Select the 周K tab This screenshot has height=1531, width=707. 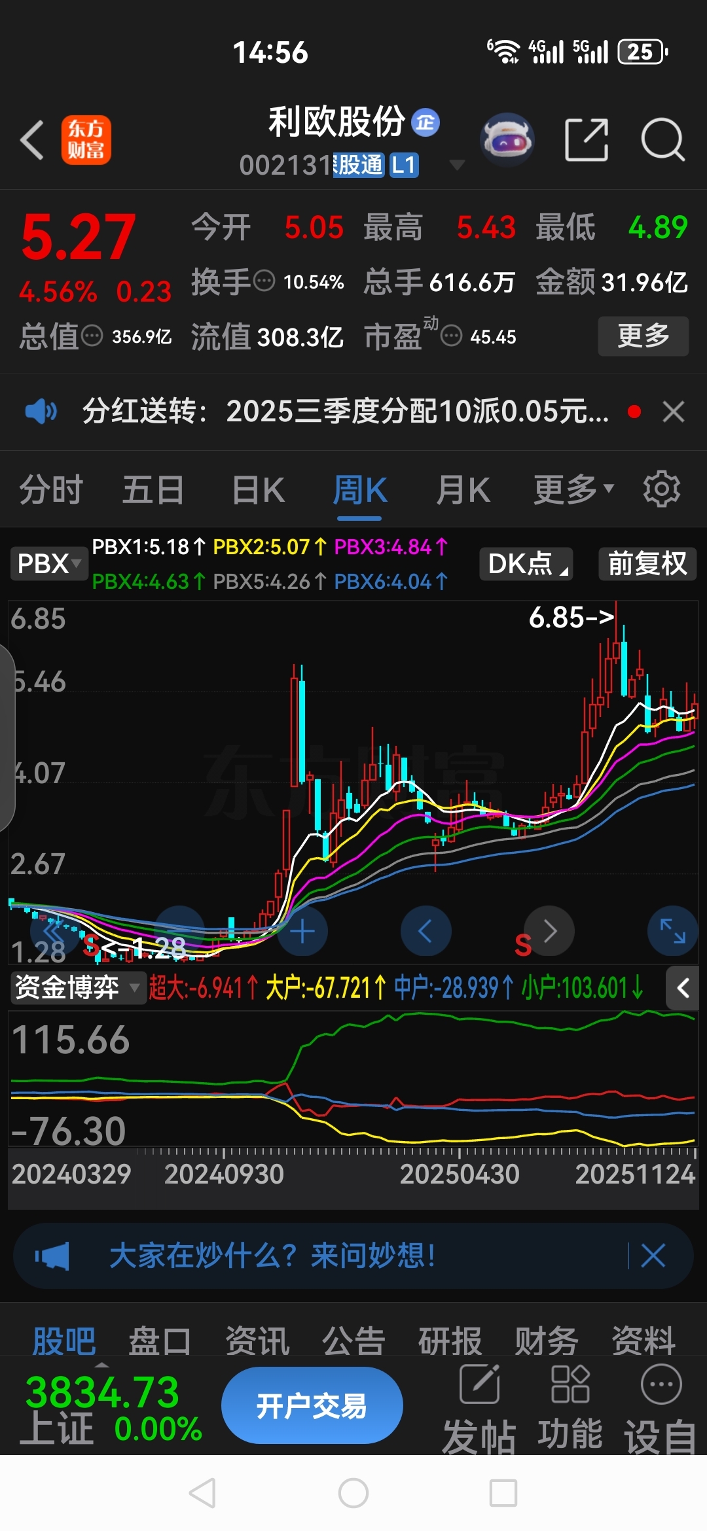359,490
